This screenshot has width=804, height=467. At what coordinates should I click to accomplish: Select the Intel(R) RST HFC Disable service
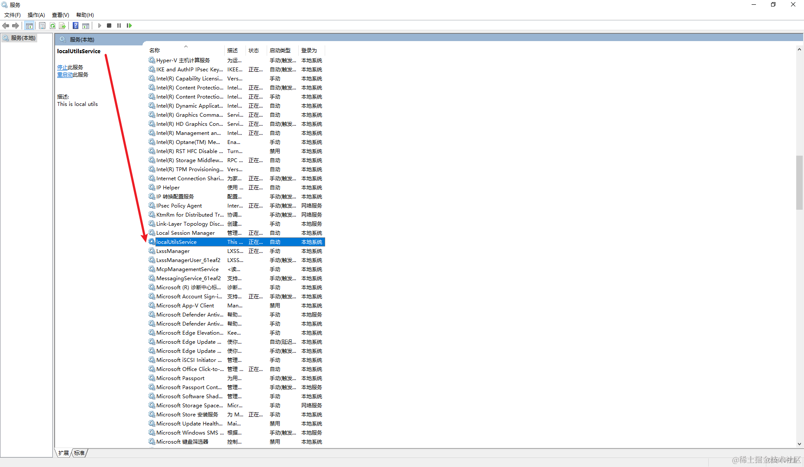tap(236, 151)
